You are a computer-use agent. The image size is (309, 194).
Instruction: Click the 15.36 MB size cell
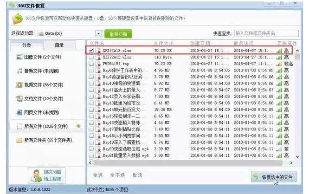163,110
